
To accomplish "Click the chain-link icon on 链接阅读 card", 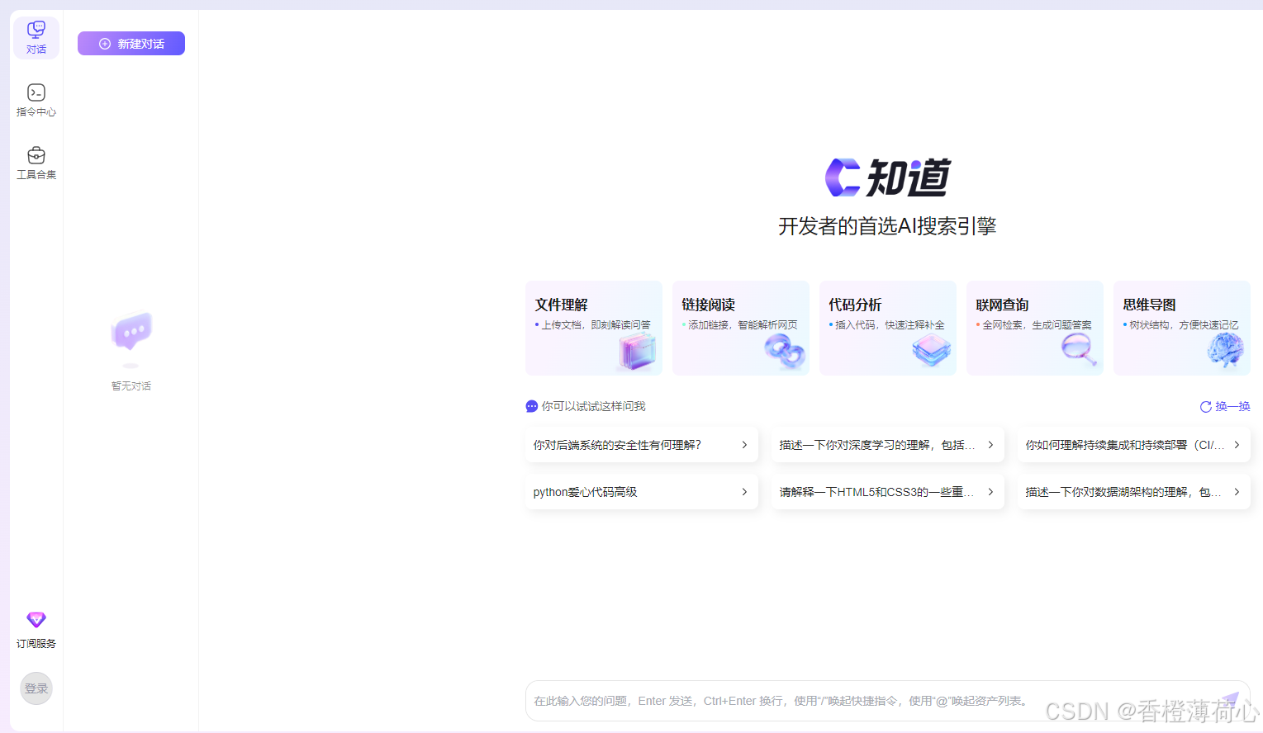I will point(785,352).
